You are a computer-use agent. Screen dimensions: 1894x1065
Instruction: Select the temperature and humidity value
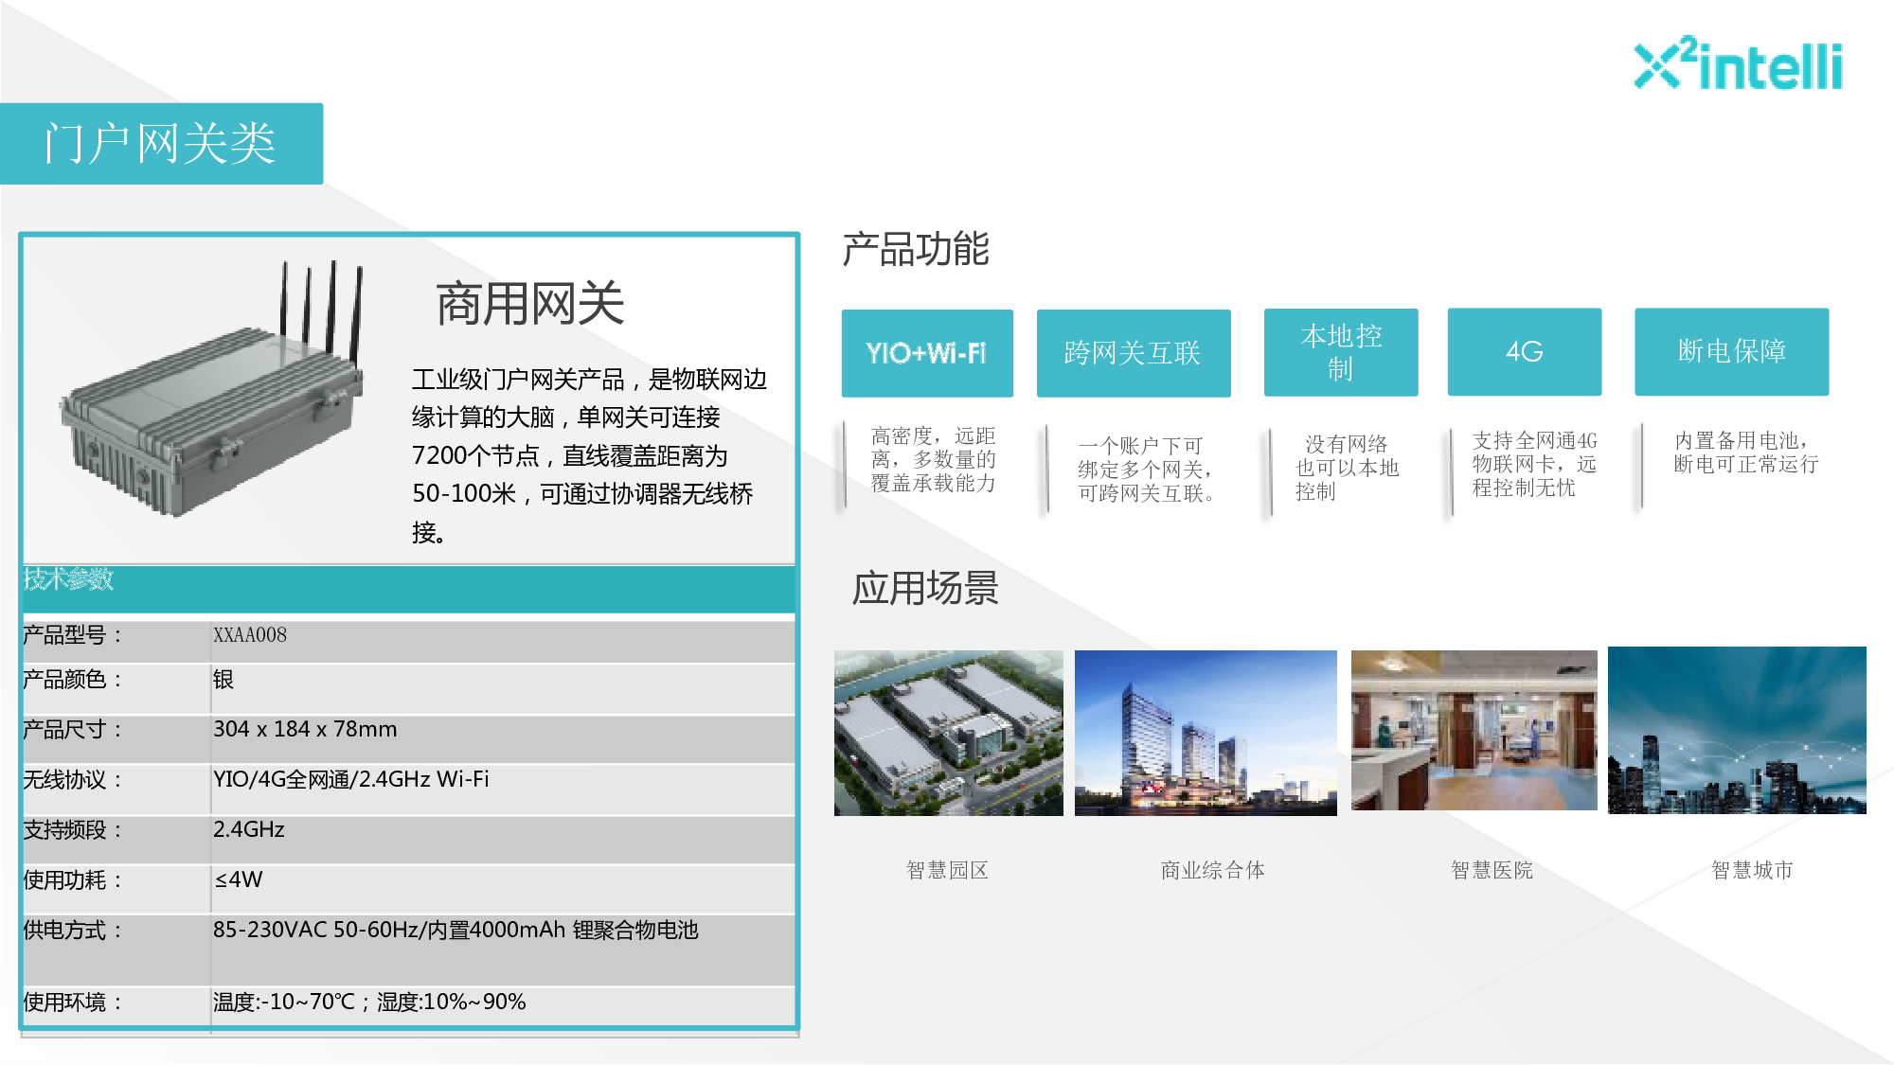pos(369,1002)
